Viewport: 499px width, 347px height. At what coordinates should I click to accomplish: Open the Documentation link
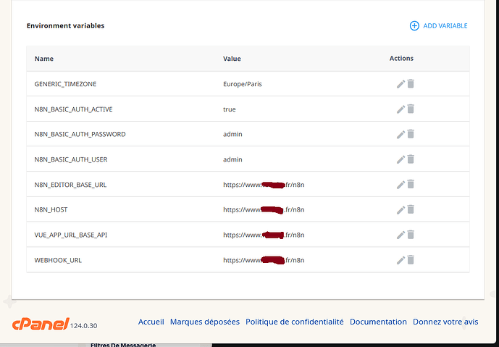point(378,322)
